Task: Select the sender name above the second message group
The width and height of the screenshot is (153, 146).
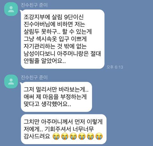Action: (34, 77)
